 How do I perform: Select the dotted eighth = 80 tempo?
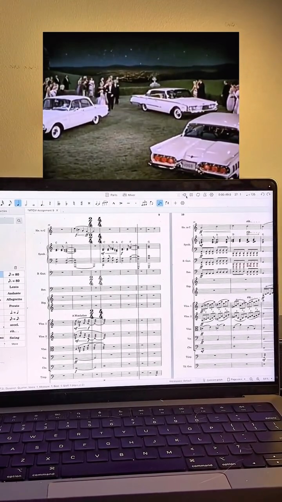tap(14, 281)
